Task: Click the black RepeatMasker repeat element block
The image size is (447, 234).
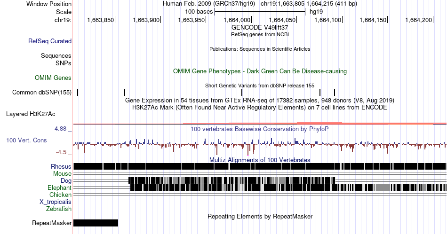Action: click(x=96, y=223)
